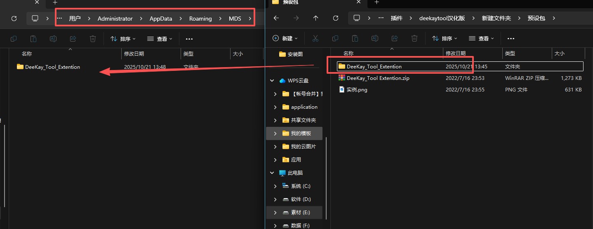593x229 pixels.
Task: Open the 查看 view dropdown in left window
Action: (160, 39)
